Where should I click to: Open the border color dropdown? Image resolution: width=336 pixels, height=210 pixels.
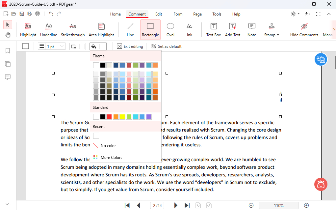(77, 46)
